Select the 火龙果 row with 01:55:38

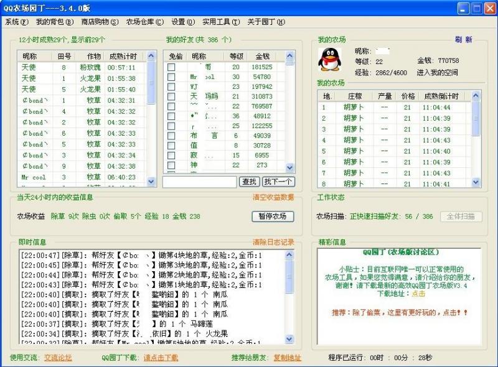[x=82, y=78]
